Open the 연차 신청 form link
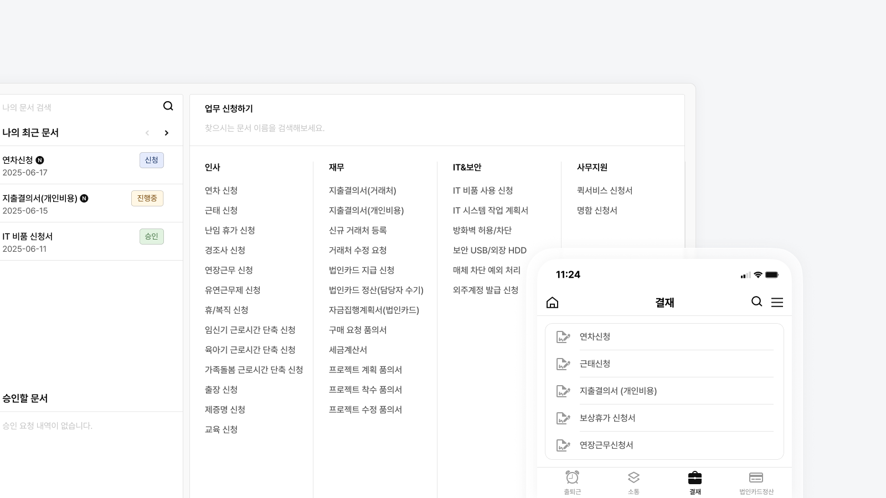 pyautogui.click(x=221, y=190)
